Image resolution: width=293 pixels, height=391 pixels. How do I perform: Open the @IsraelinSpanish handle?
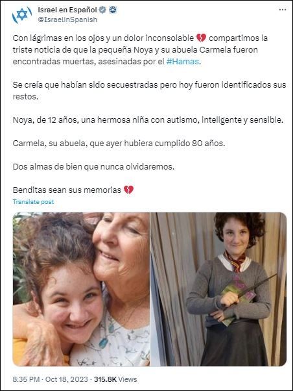click(x=67, y=19)
